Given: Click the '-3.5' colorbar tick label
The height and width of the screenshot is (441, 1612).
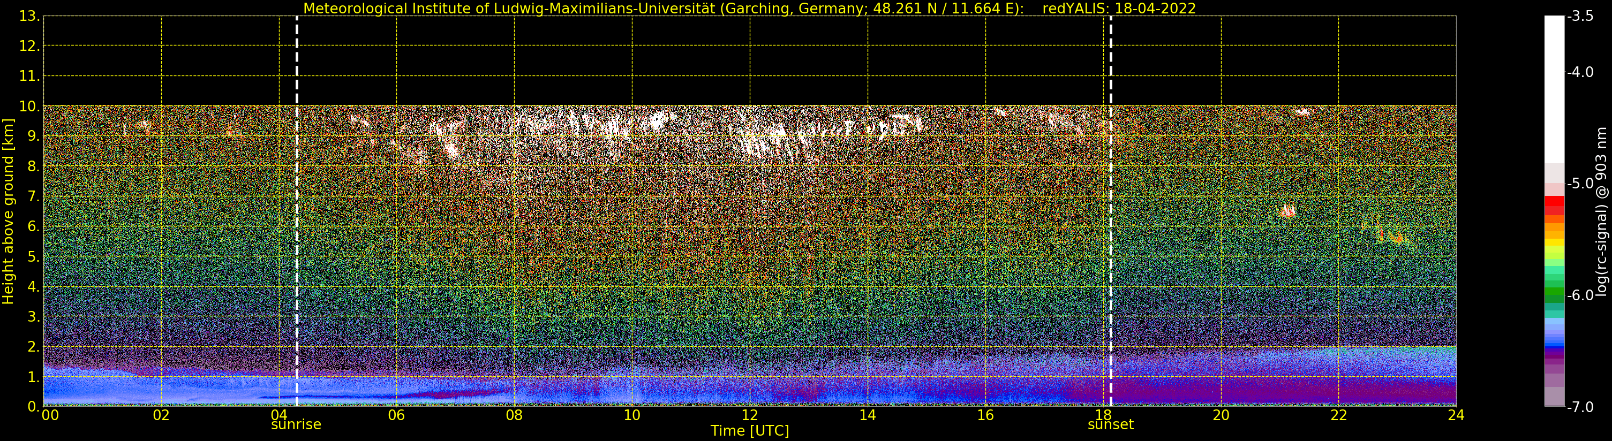Looking at the screenshot, I should click(x=1580, y=16).
